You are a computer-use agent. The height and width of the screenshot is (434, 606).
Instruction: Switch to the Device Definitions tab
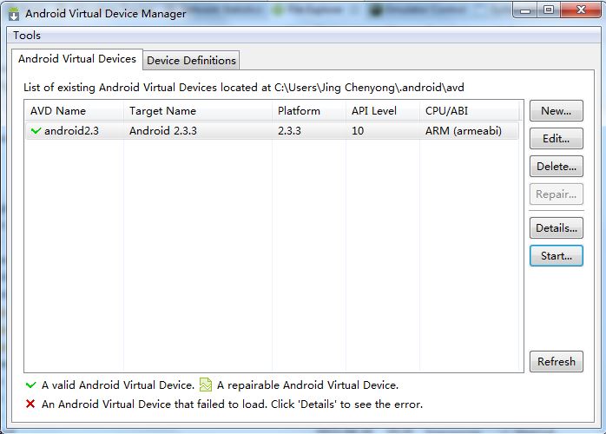point(191,60)
